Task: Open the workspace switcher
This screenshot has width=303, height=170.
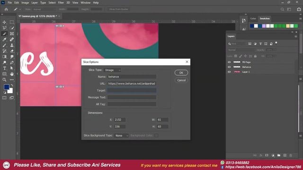Action: (x=289, y=9)
